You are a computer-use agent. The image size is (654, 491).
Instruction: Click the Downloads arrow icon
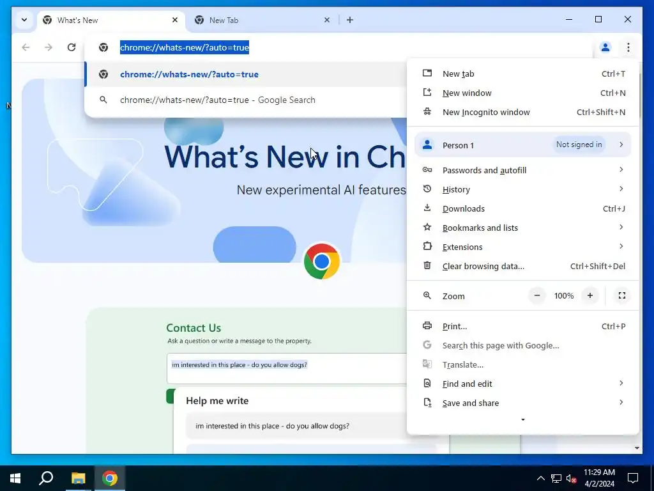(x=427, y=208)
